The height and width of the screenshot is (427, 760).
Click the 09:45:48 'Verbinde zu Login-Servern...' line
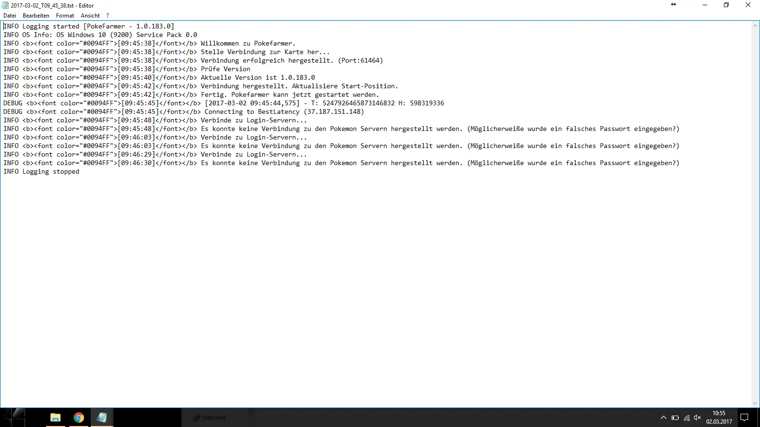point(155,121)
